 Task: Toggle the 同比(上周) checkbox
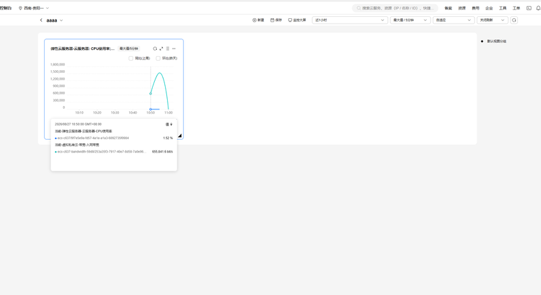pos(131,58)
